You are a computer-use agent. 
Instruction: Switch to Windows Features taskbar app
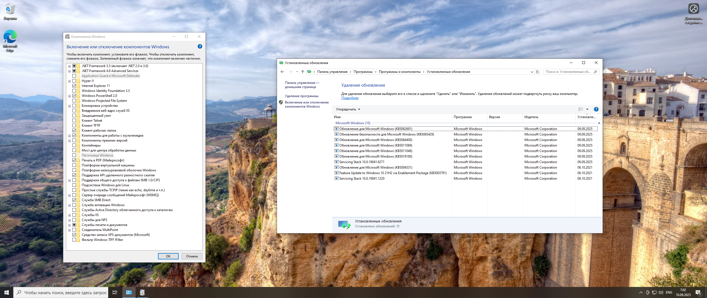[142, 292]
